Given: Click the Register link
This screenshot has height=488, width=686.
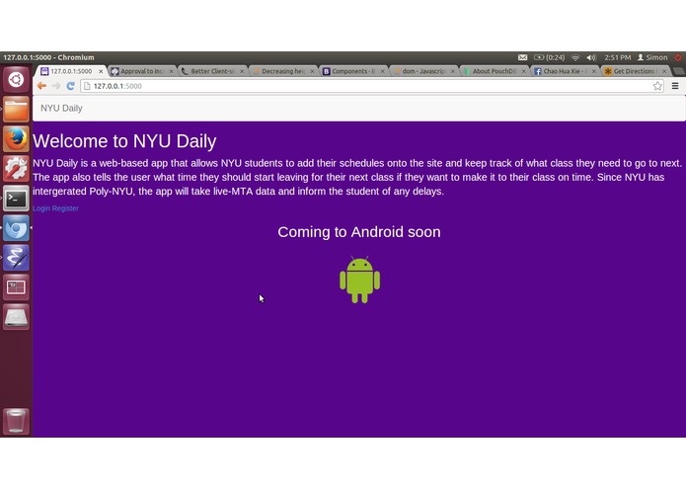Looking at the screenshot, I should 65,208.
